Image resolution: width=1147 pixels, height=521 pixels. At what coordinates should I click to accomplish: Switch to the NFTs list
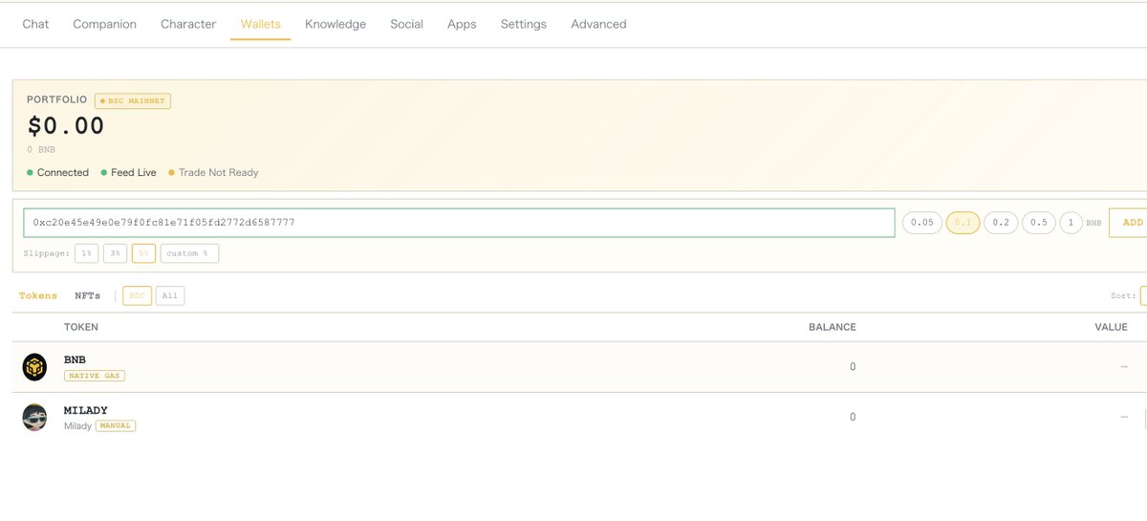click(x=88, y=296)
